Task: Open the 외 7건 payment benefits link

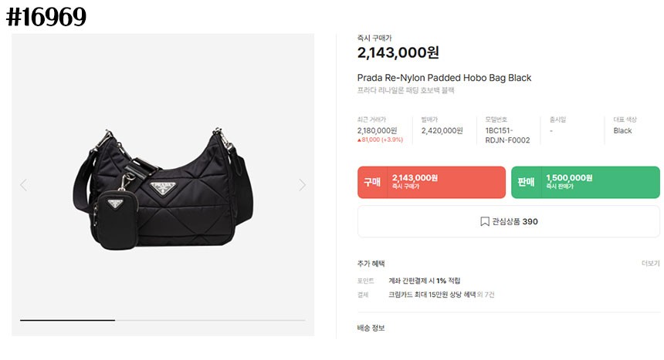Action: (x=485, y=294)
